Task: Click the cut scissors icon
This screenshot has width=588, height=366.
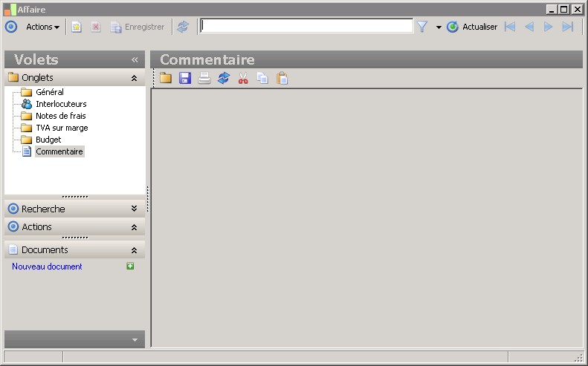Action: (243, 78)
